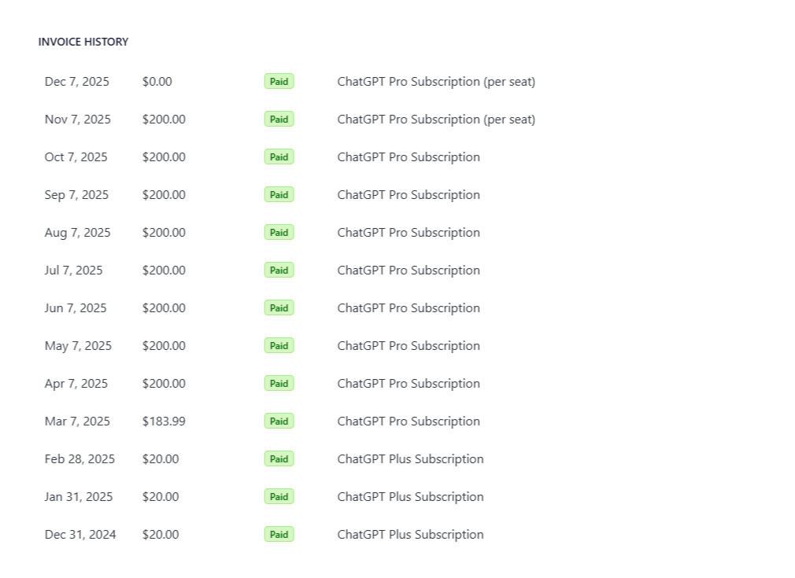Image resolution: width=795 pixels, height=578 pixels.
Task: Click the Paid badge for Jun 7, 2025
Action: coord(279,308)
